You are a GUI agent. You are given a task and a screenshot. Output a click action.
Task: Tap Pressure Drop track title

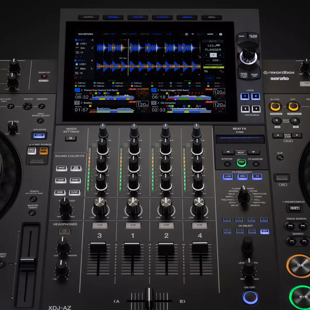point(101,90)
